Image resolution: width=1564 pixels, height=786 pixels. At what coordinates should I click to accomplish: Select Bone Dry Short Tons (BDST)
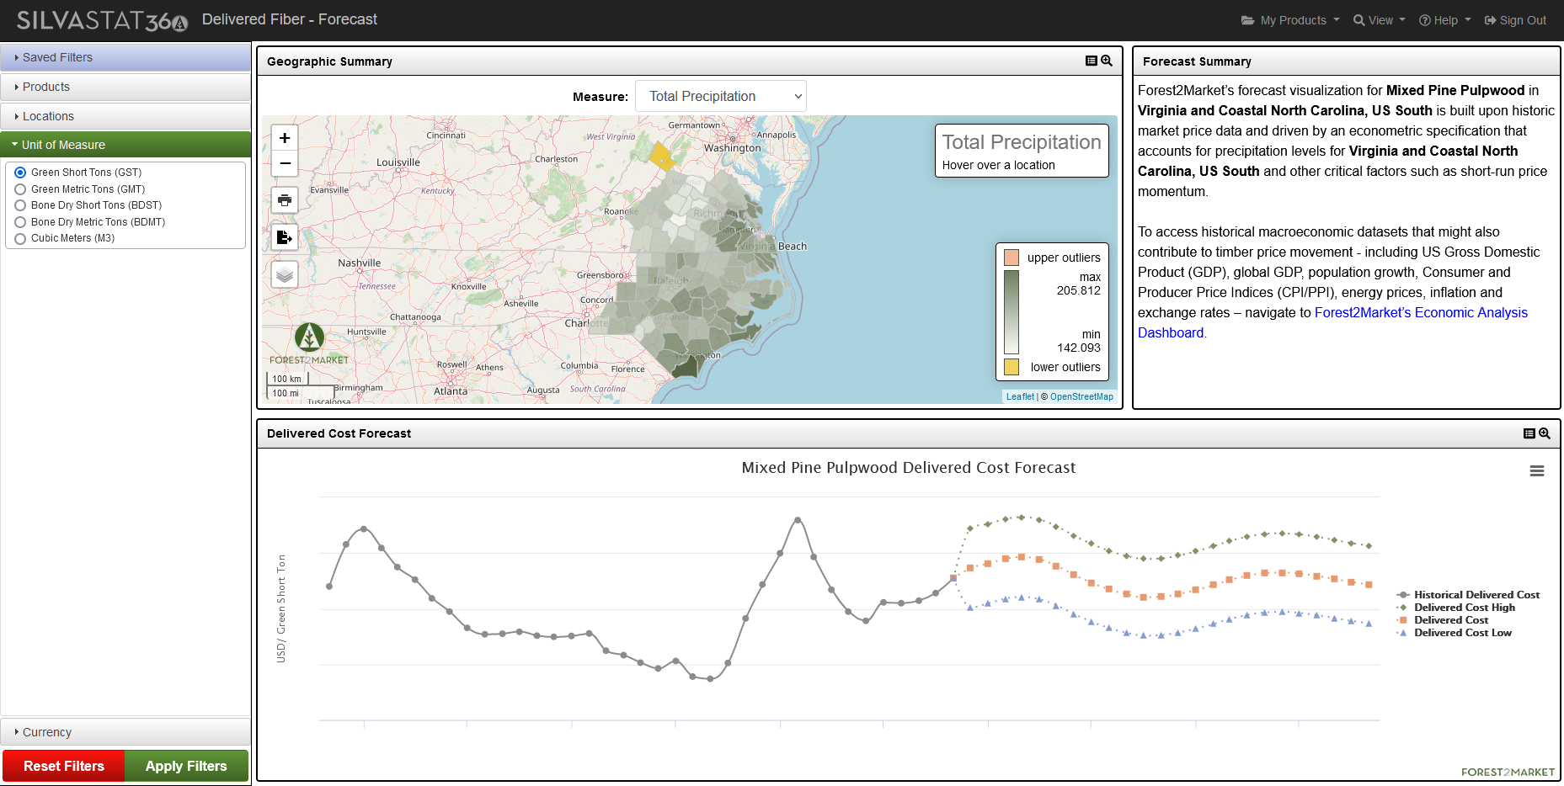20,205
